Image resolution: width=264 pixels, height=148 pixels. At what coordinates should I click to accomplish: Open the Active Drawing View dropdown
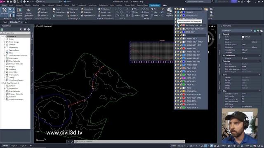click(15, 33)
